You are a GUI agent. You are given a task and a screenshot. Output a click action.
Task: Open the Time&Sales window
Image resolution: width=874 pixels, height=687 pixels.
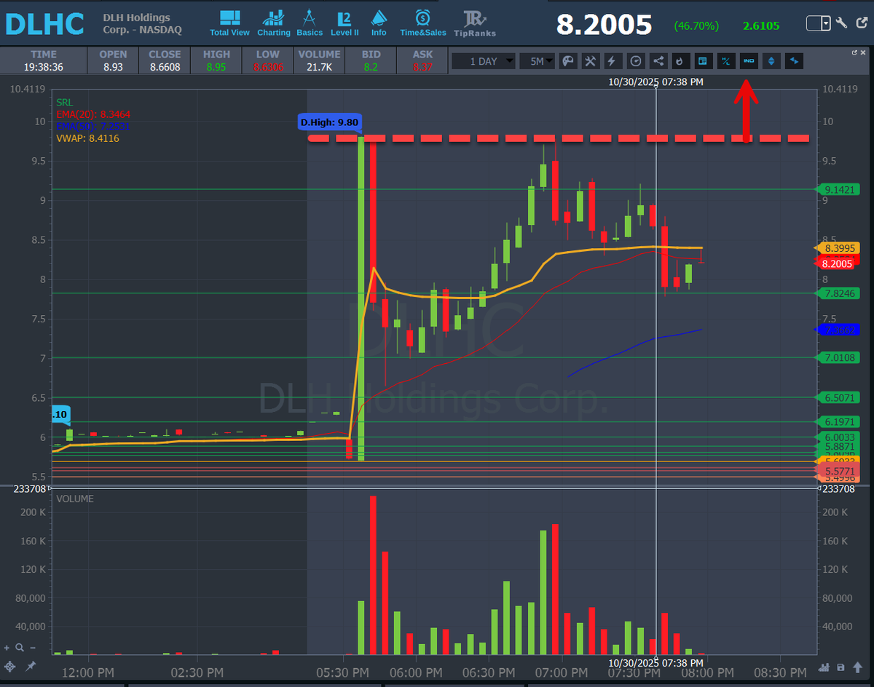[x=423, y=23]
